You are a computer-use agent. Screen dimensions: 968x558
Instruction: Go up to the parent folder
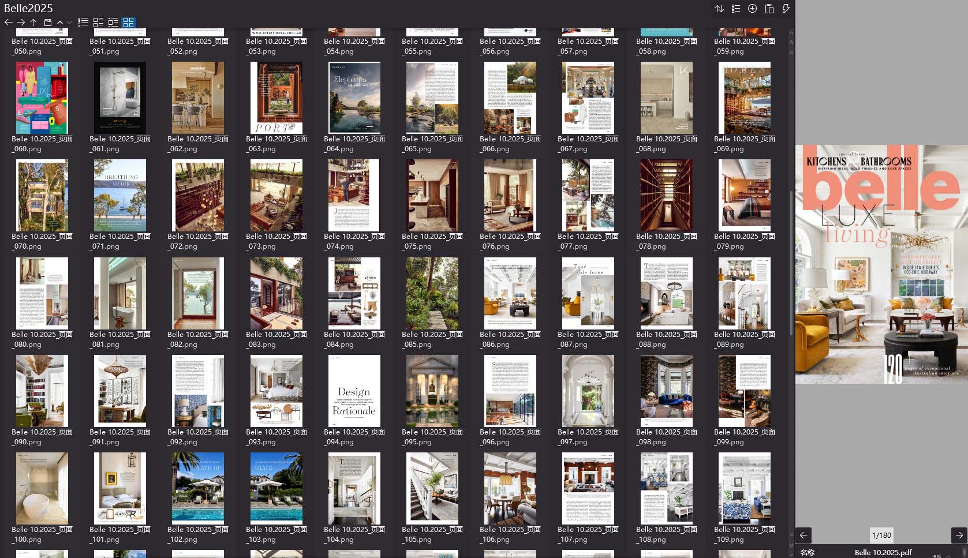(33, 23)
